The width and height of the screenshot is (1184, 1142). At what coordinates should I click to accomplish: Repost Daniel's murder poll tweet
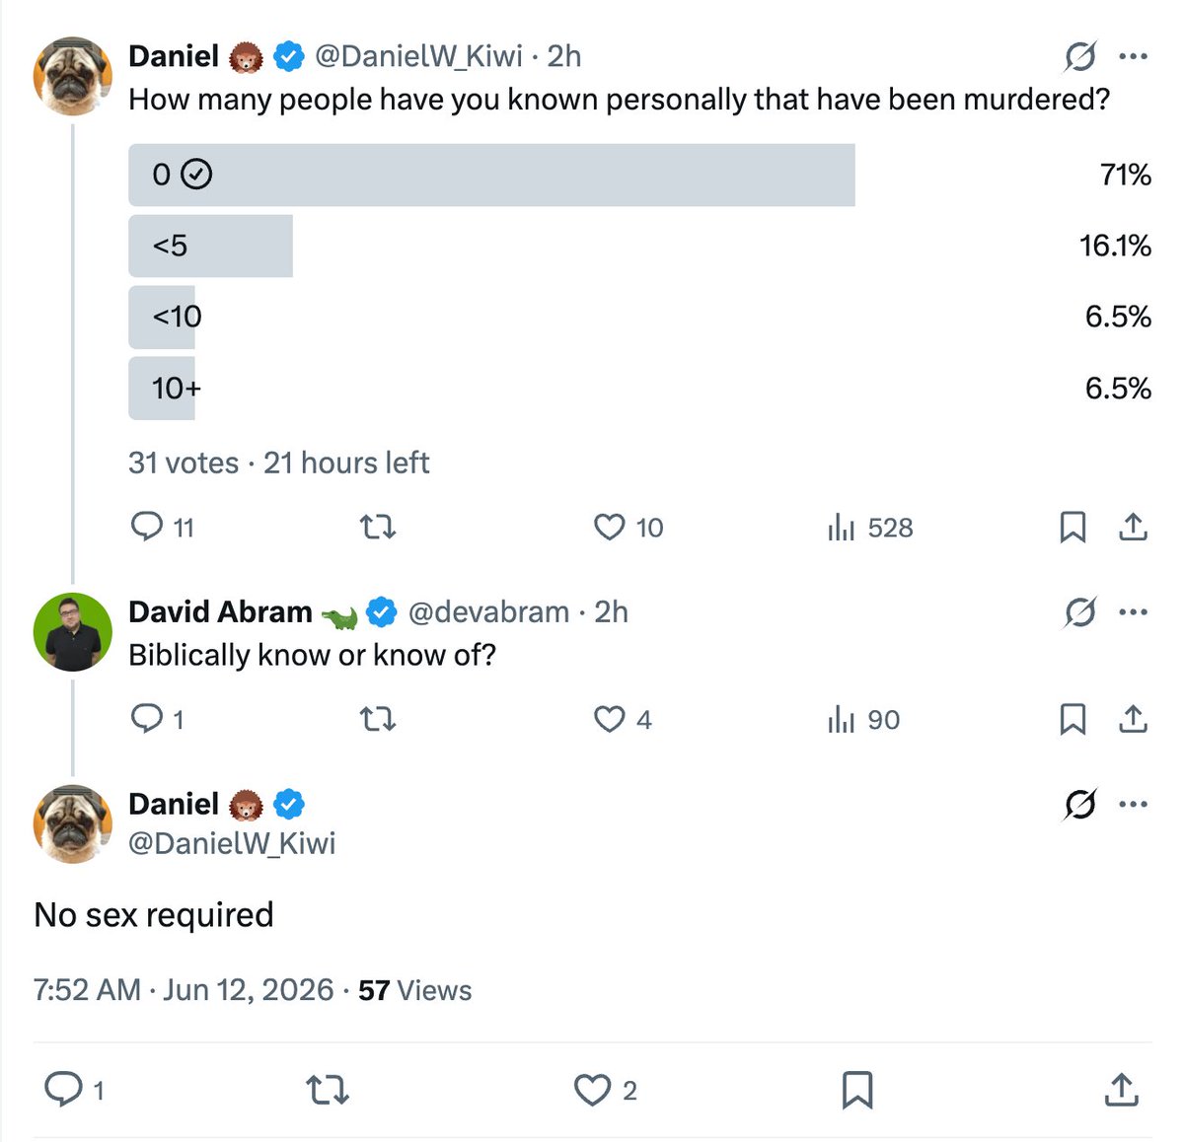pos(378,528)
